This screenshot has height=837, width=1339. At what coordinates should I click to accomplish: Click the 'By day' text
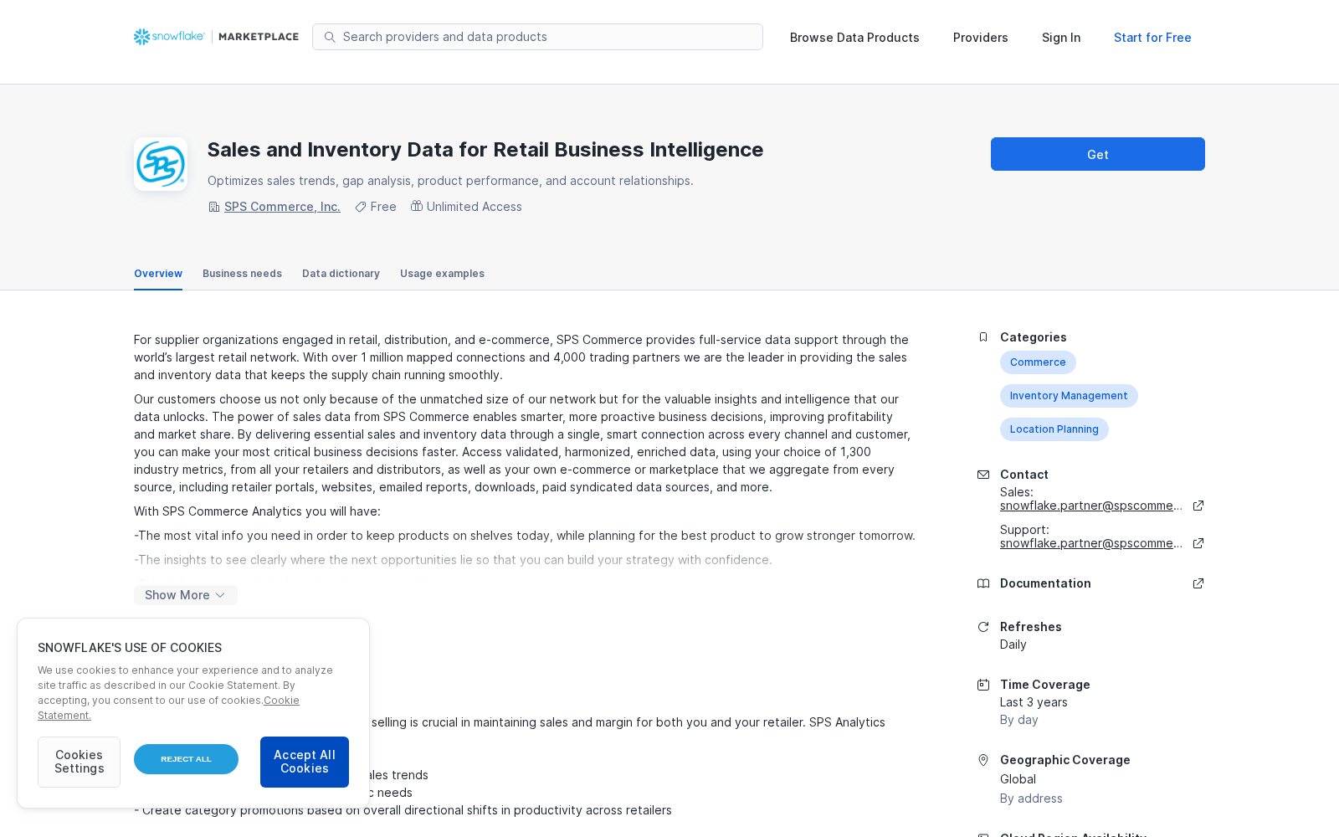[1018, 720]
